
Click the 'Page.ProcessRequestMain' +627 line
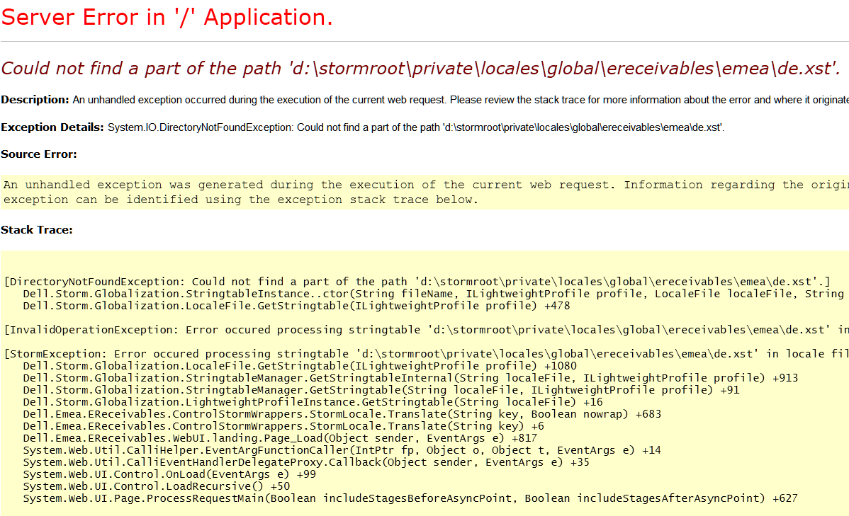coord(410,498)
